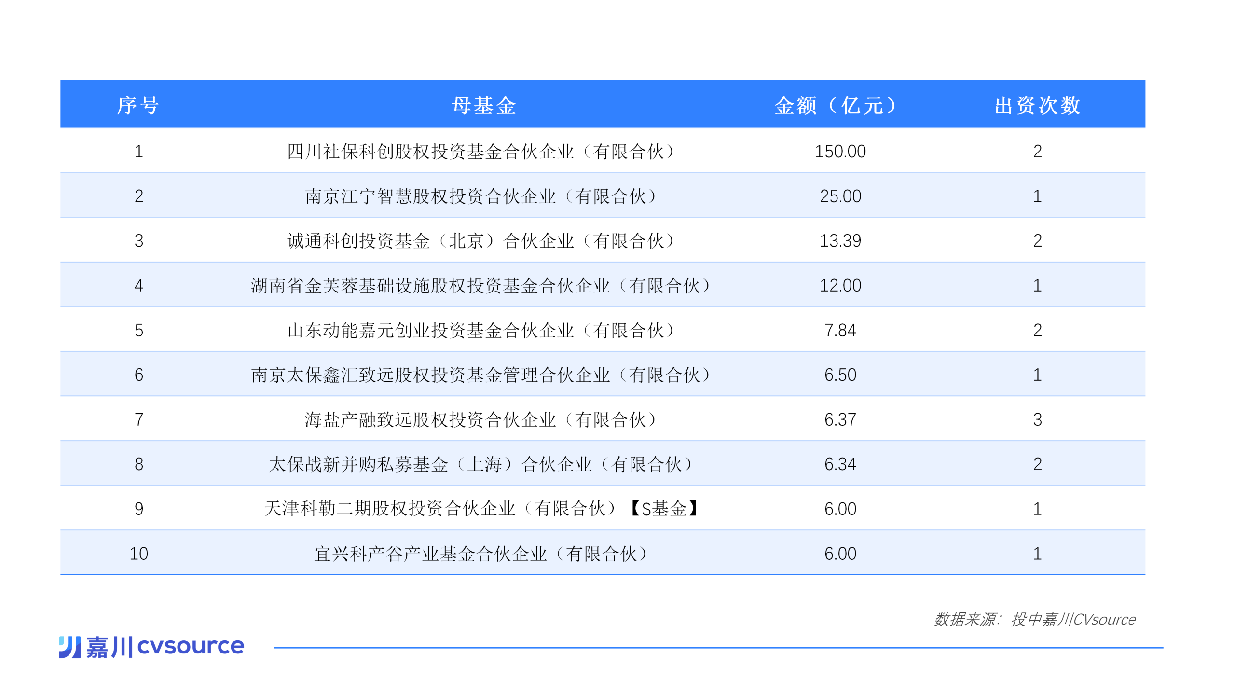Click the 150.00 amount cell
1235x695 pixels.
coord(840,152)
